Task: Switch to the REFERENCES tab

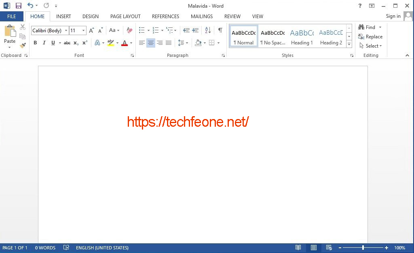Action: coord(165,16)
